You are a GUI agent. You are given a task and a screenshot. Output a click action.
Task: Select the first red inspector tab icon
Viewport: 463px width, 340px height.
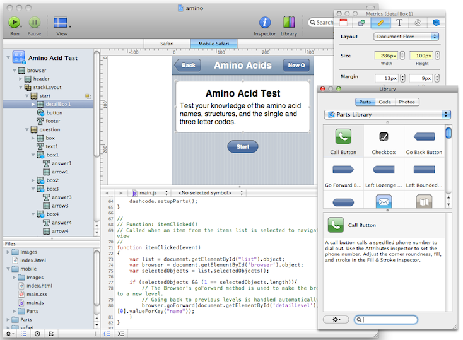coord(343,23)
